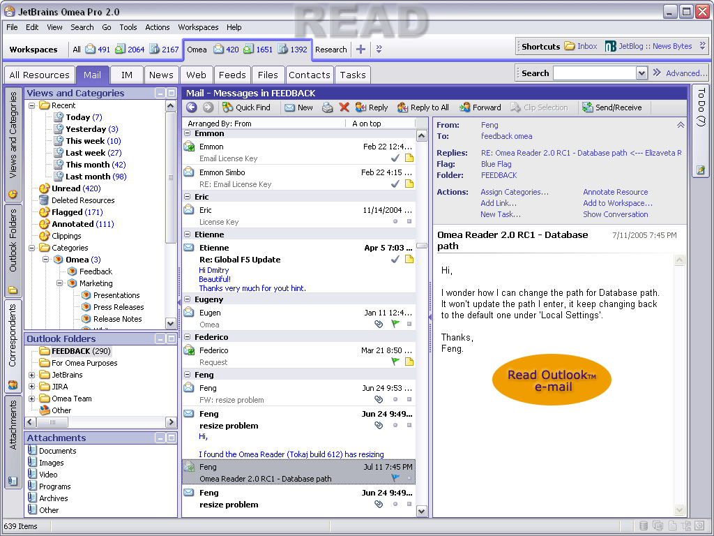Forward the selected message
The image size is (714, 536).
pos(480,107)
